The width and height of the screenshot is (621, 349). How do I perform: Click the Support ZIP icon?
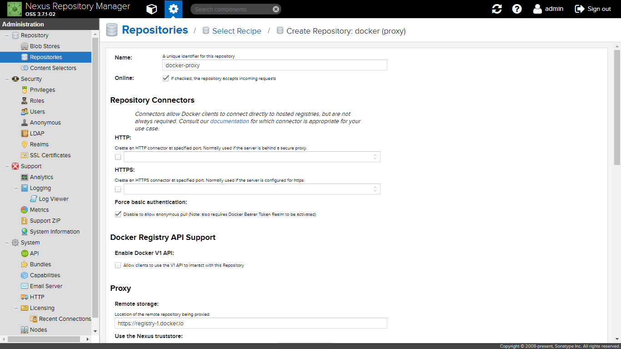coord(25,221)
